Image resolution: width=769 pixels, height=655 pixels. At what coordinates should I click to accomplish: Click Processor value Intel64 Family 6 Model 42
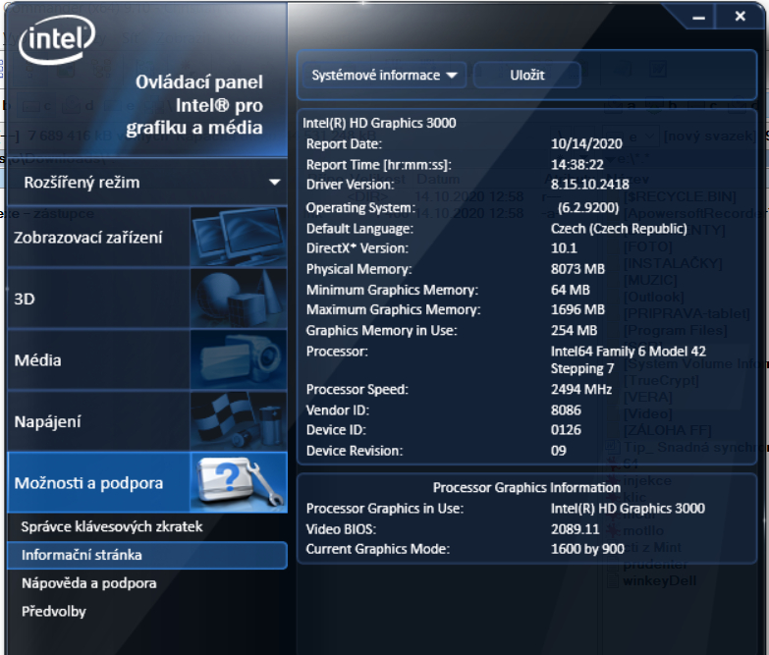[x=629, y=359]
